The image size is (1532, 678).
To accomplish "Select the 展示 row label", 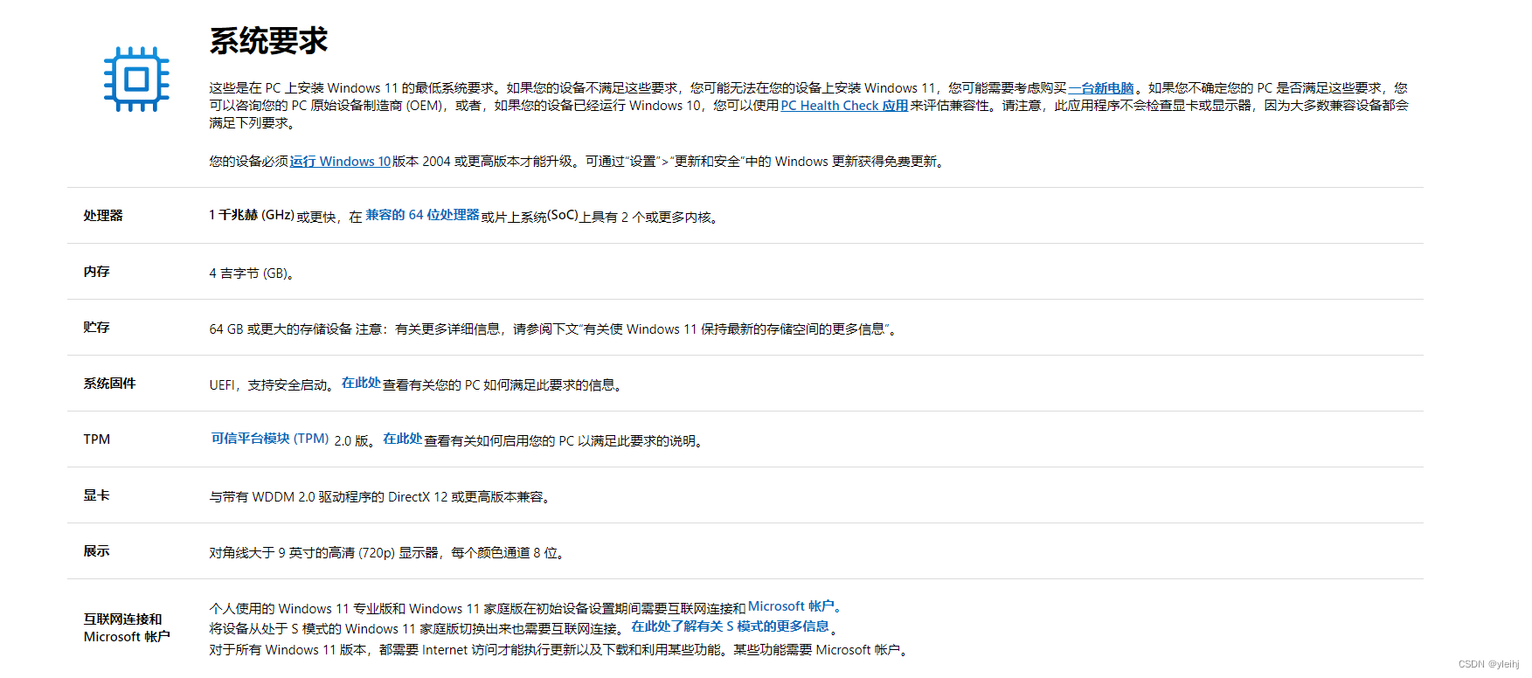I will click(96, 551).
